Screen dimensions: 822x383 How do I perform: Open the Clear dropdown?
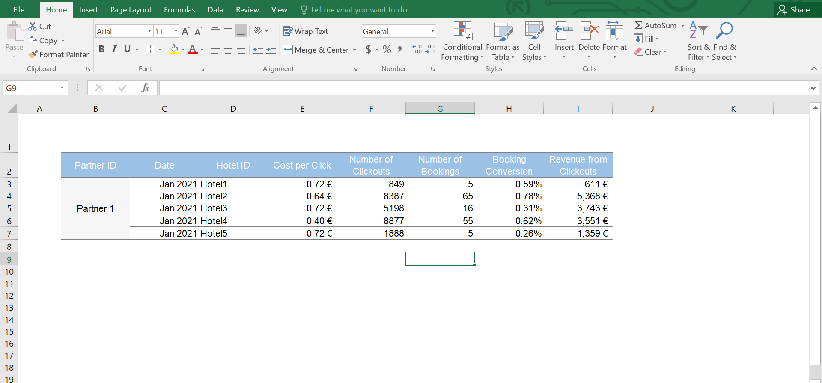pyautogui.click(x=650, y=52)
